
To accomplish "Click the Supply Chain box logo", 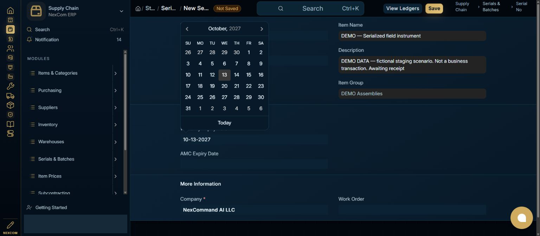I will 36,11.
